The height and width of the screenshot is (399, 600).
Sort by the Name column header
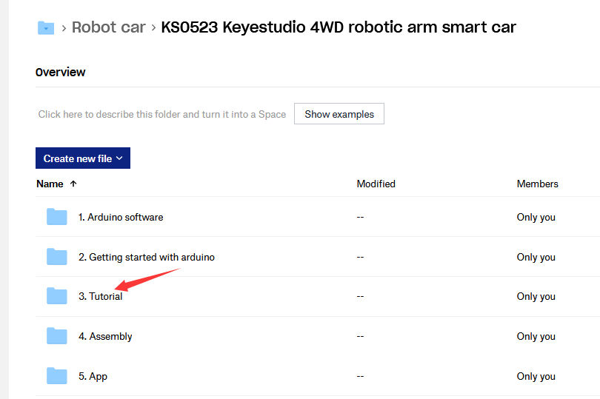(50, 184)
